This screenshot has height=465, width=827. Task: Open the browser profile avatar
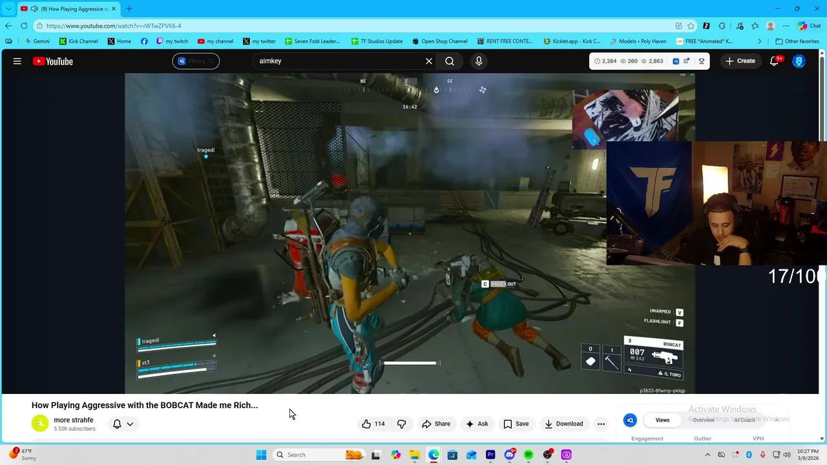coord(770,26)
